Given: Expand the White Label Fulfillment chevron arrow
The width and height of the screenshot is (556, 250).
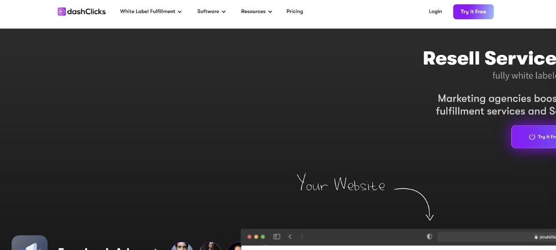Looking at the screenshot, I should pos(180,12).
